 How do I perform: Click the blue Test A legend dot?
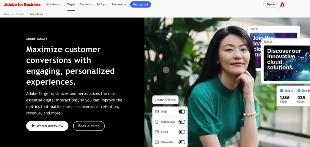(282, 91)
